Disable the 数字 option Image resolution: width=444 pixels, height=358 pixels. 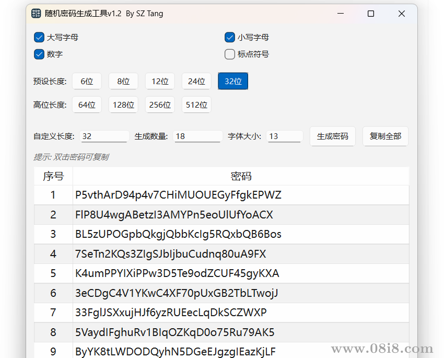[39, 54]
